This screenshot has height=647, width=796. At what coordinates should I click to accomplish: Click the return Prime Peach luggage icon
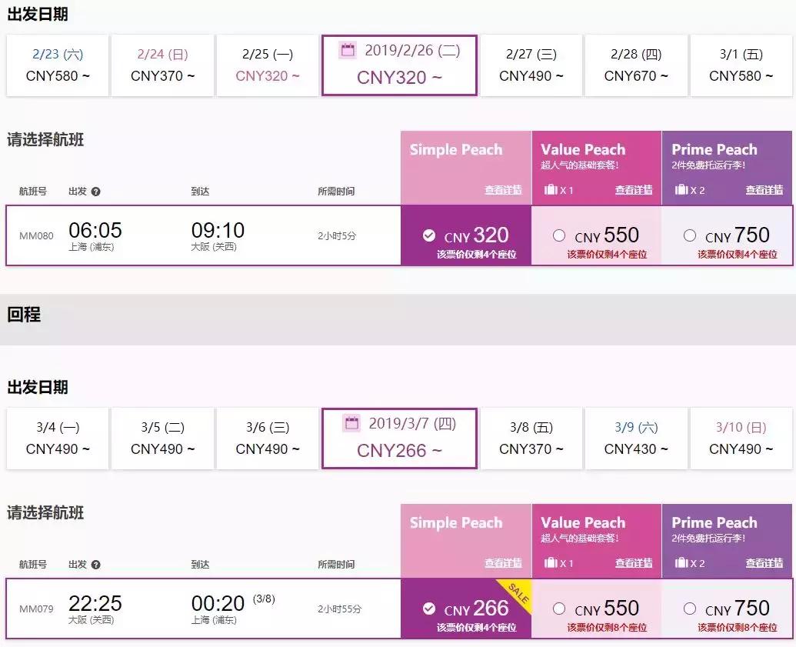[x=681, y=563]
